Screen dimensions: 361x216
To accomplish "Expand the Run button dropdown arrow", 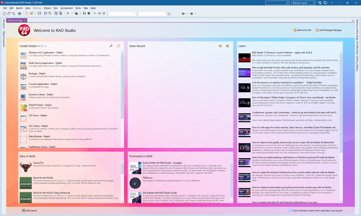I will 72,13.
